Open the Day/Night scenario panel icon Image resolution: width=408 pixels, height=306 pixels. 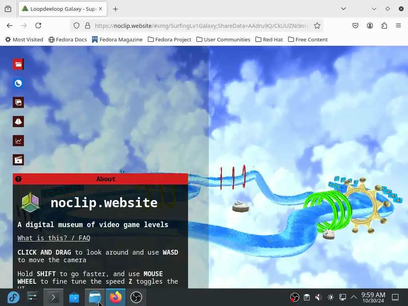pyautogui.click(x=18, y=83)
